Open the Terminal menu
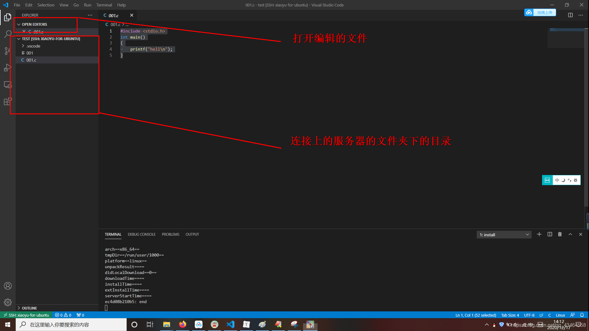Viewport: 589px width, 331px height. pyautogui.click(x=104, y=5)
